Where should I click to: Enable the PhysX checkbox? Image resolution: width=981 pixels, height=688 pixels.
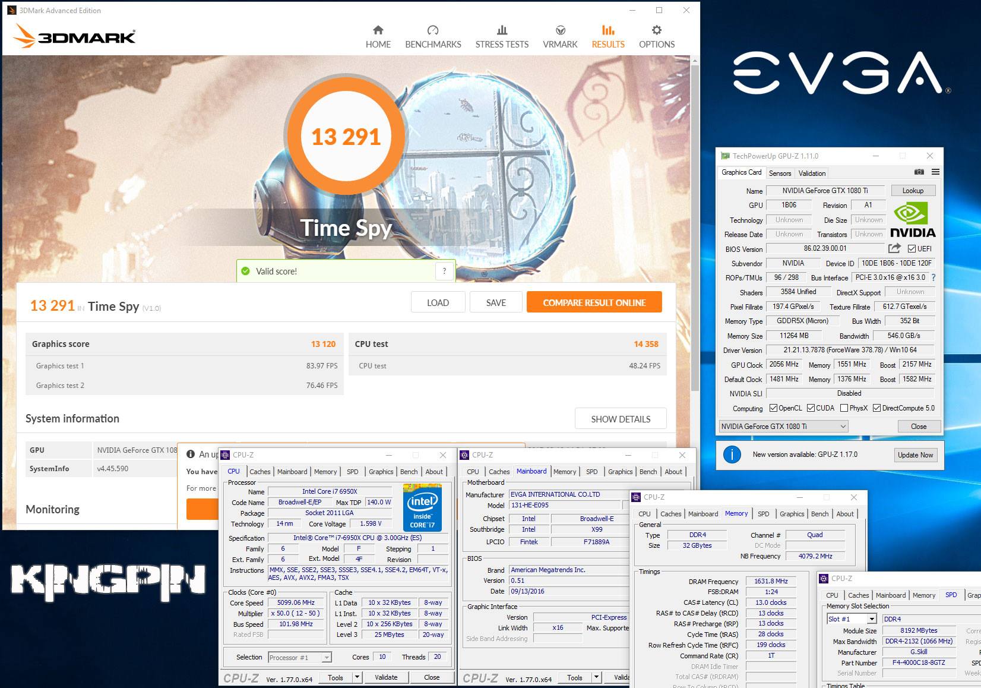844,408
